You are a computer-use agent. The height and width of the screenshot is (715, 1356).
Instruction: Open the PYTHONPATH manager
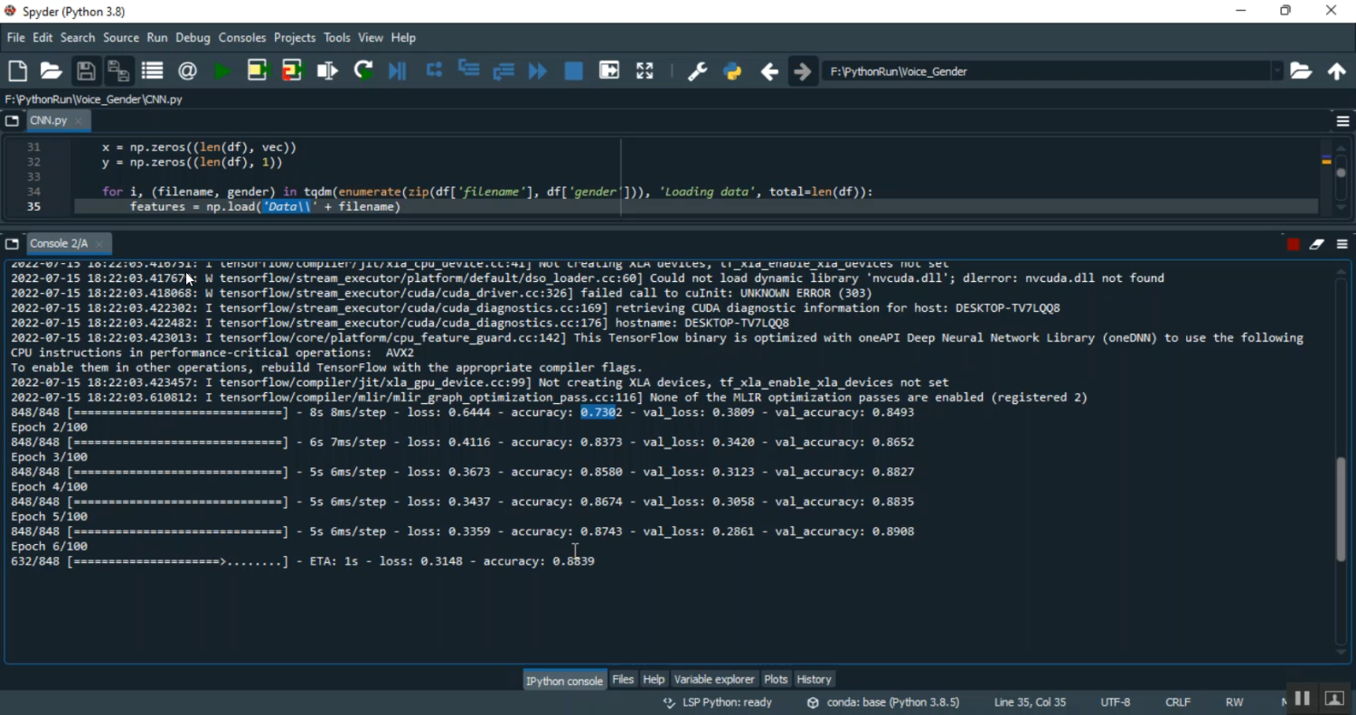click(x=732, y=71)
